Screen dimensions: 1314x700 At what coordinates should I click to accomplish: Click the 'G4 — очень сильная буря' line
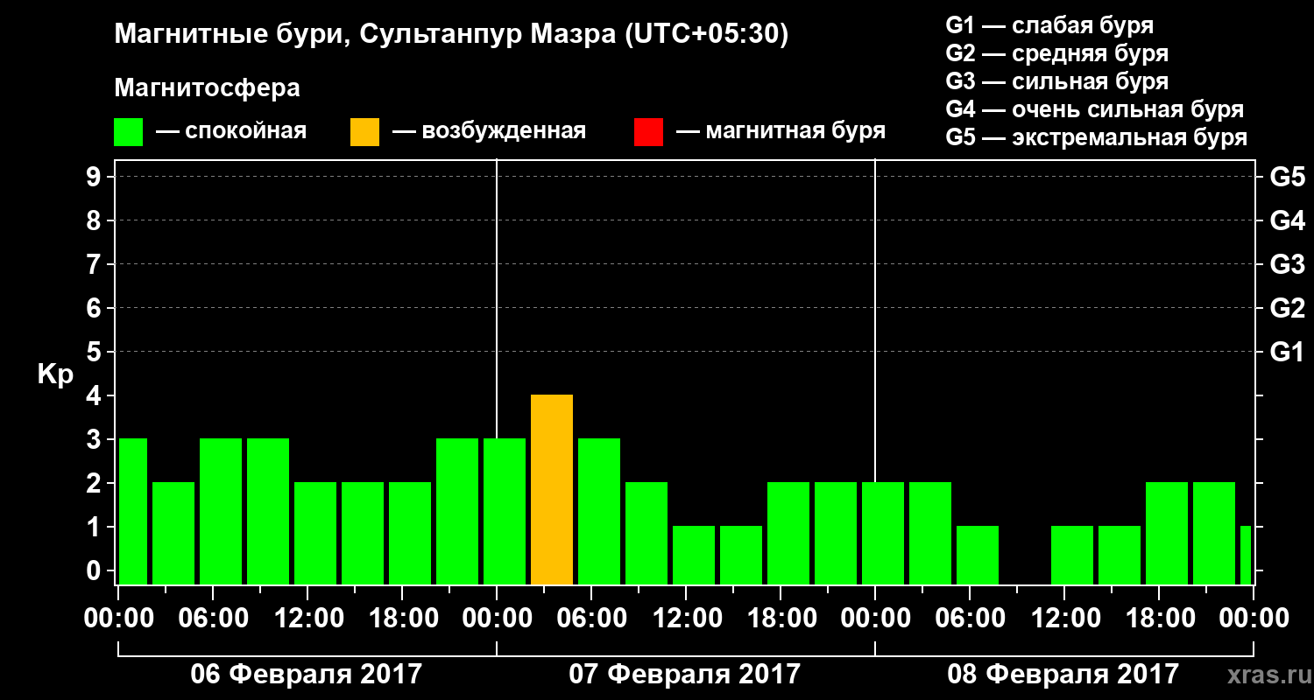pos(1095,109)
